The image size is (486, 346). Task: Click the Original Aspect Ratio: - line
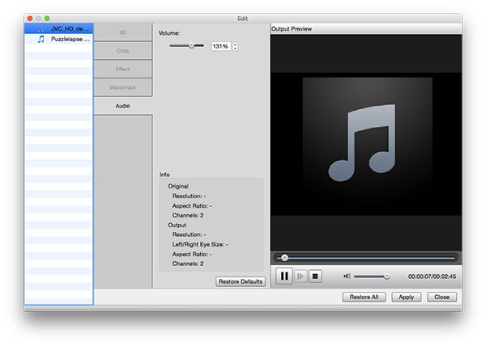[x=192, y=205]
